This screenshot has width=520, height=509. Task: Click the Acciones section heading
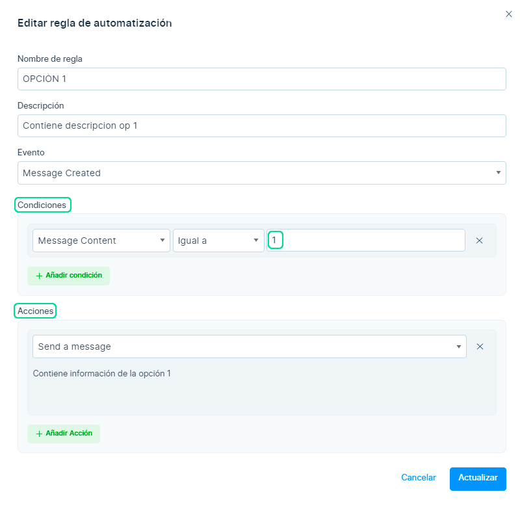coord(36,311)
